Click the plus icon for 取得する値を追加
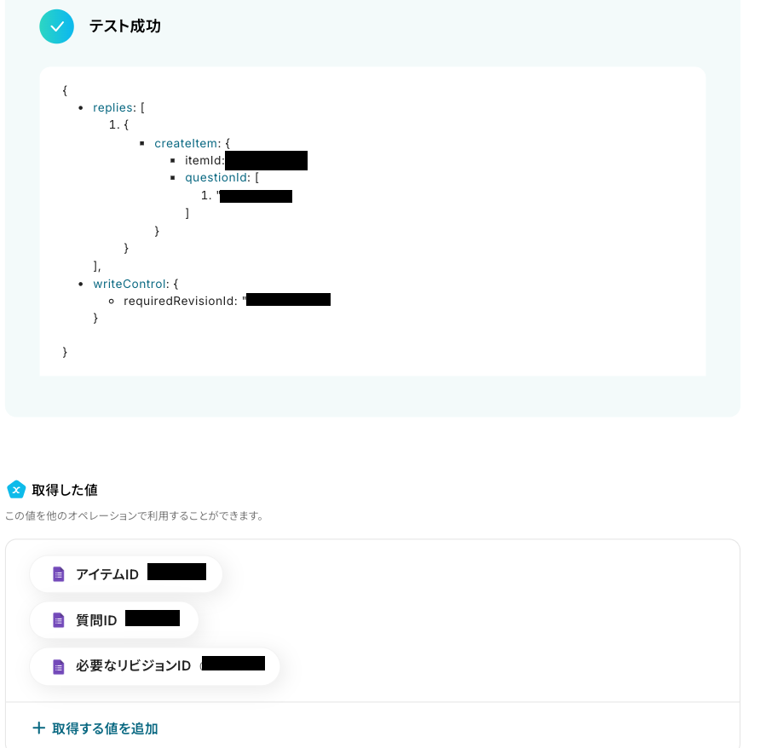This screenshot has height=748, width=772. [x=38, y=728]
